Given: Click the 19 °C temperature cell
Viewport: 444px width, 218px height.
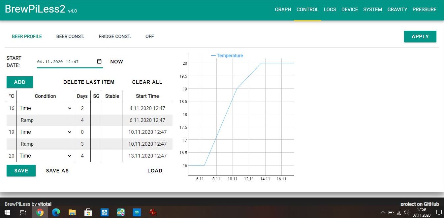Looking at the screenshot, I should pyautogui.click(x=12, y=132).
